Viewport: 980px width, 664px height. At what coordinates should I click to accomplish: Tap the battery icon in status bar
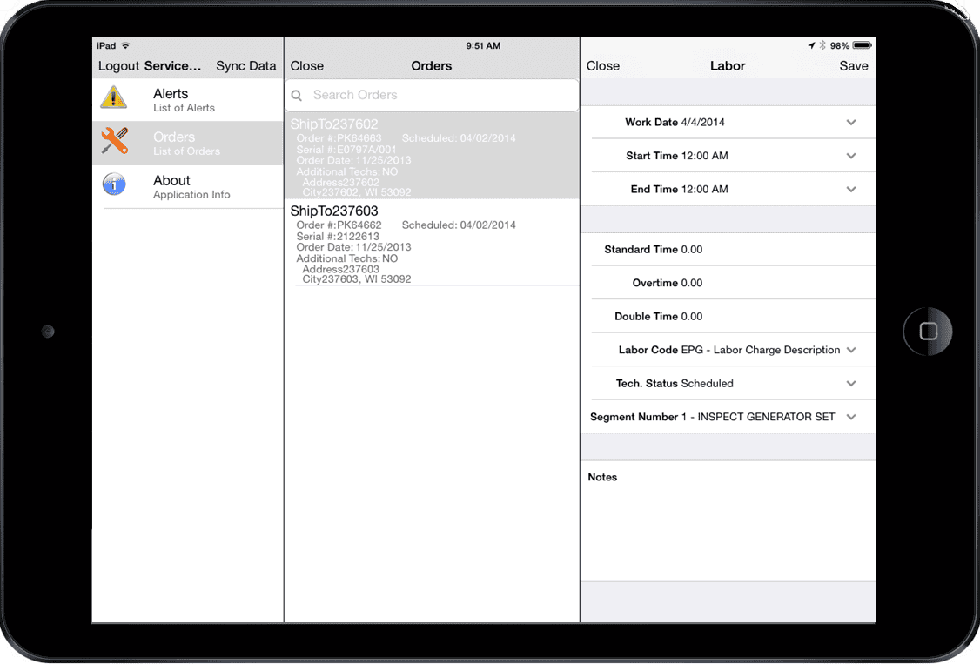[862, 45]
